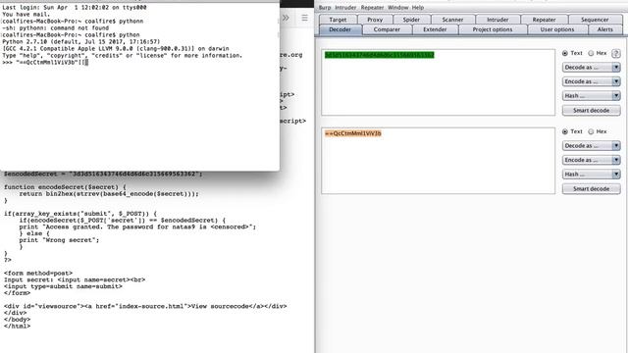Select Text radio for first decoder box
This screenshot has width=628, height=353.
point(565,53)
